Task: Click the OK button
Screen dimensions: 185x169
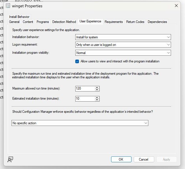Action: (x=121, y=159)
